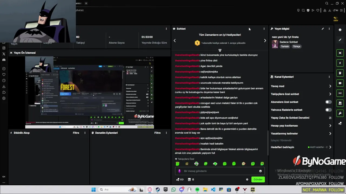Toggle Yalnızca ifadelerle sohbet switch
Viewport: 346px width, 194px height.
(x=328, y=110)
